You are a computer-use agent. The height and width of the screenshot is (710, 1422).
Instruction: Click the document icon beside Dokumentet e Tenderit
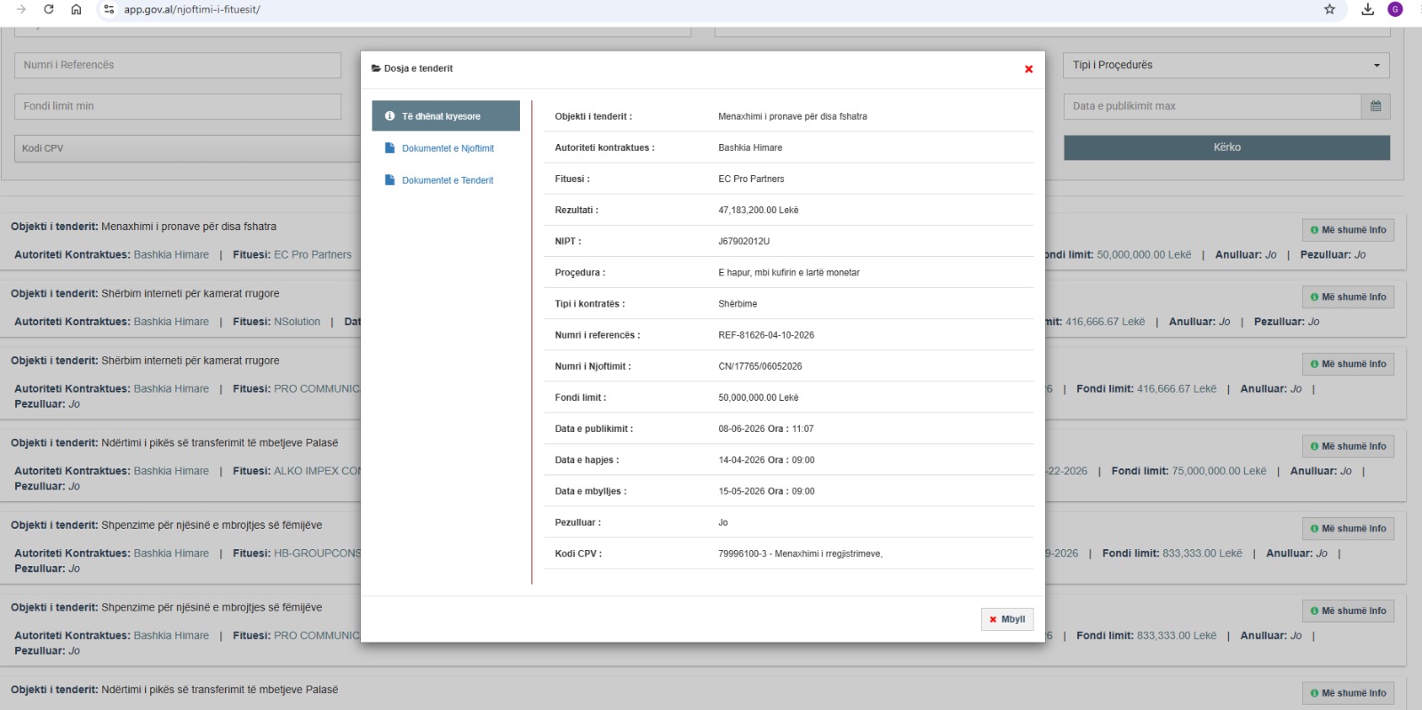(389, 179)
